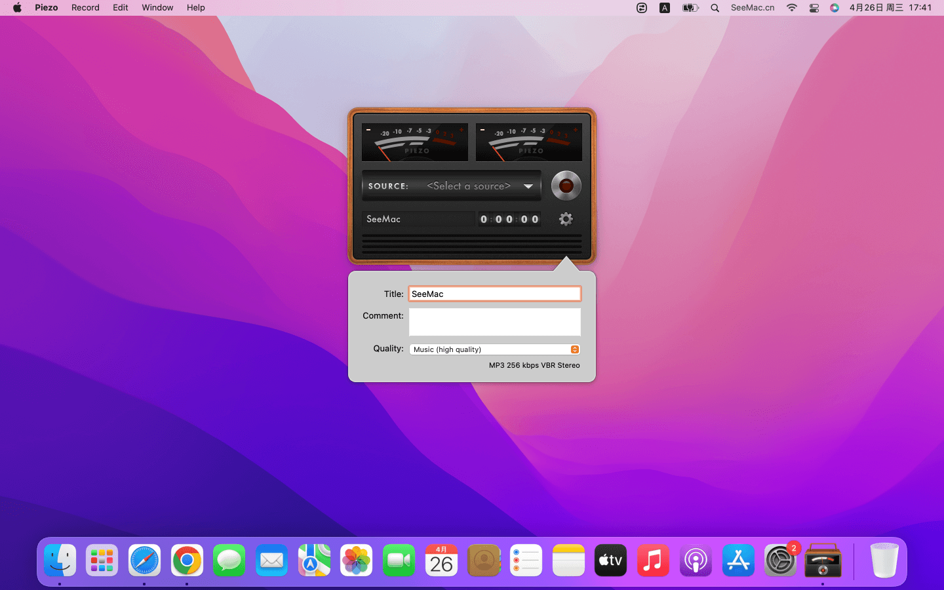Open the <Select a source> dropdown
This screenshot has width=944, height=590.
click(469, 186)
